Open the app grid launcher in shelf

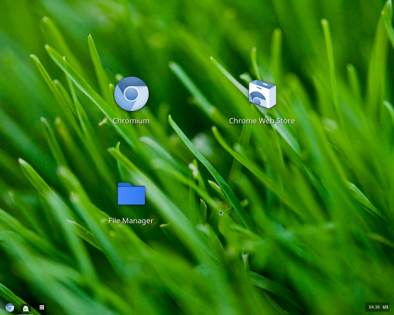click(x=42, y=307)
